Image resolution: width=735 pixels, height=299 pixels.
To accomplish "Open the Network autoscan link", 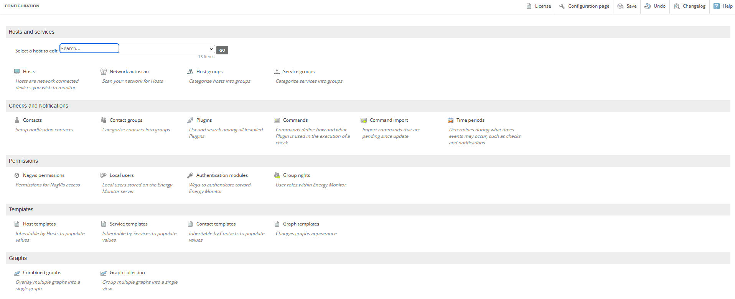I will (129, 72).
